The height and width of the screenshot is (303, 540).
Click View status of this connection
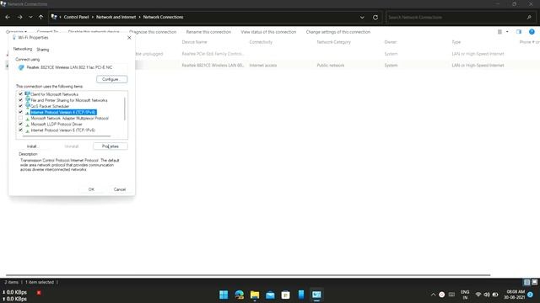(268, 32)
